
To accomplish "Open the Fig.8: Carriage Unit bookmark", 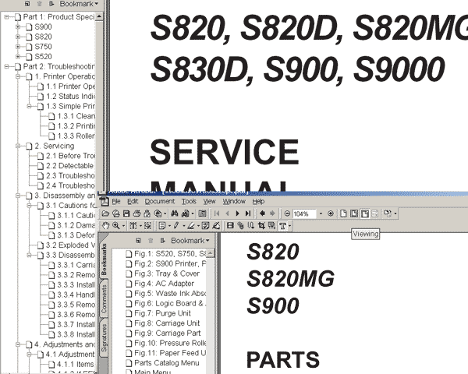I will pyautogui.click(x=163, y=323).
